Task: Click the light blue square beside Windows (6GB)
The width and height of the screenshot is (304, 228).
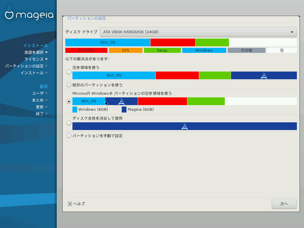Action: (75, 110)
